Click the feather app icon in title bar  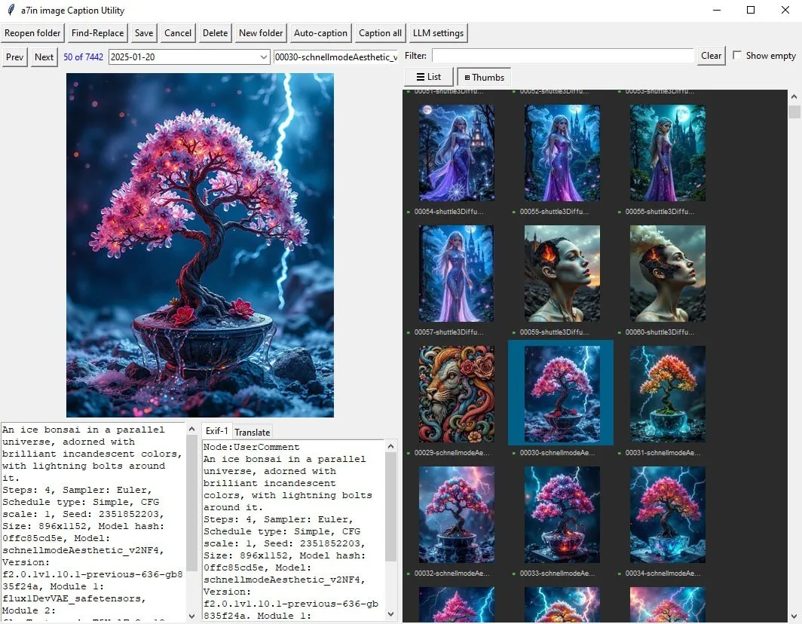click(11, 10)
